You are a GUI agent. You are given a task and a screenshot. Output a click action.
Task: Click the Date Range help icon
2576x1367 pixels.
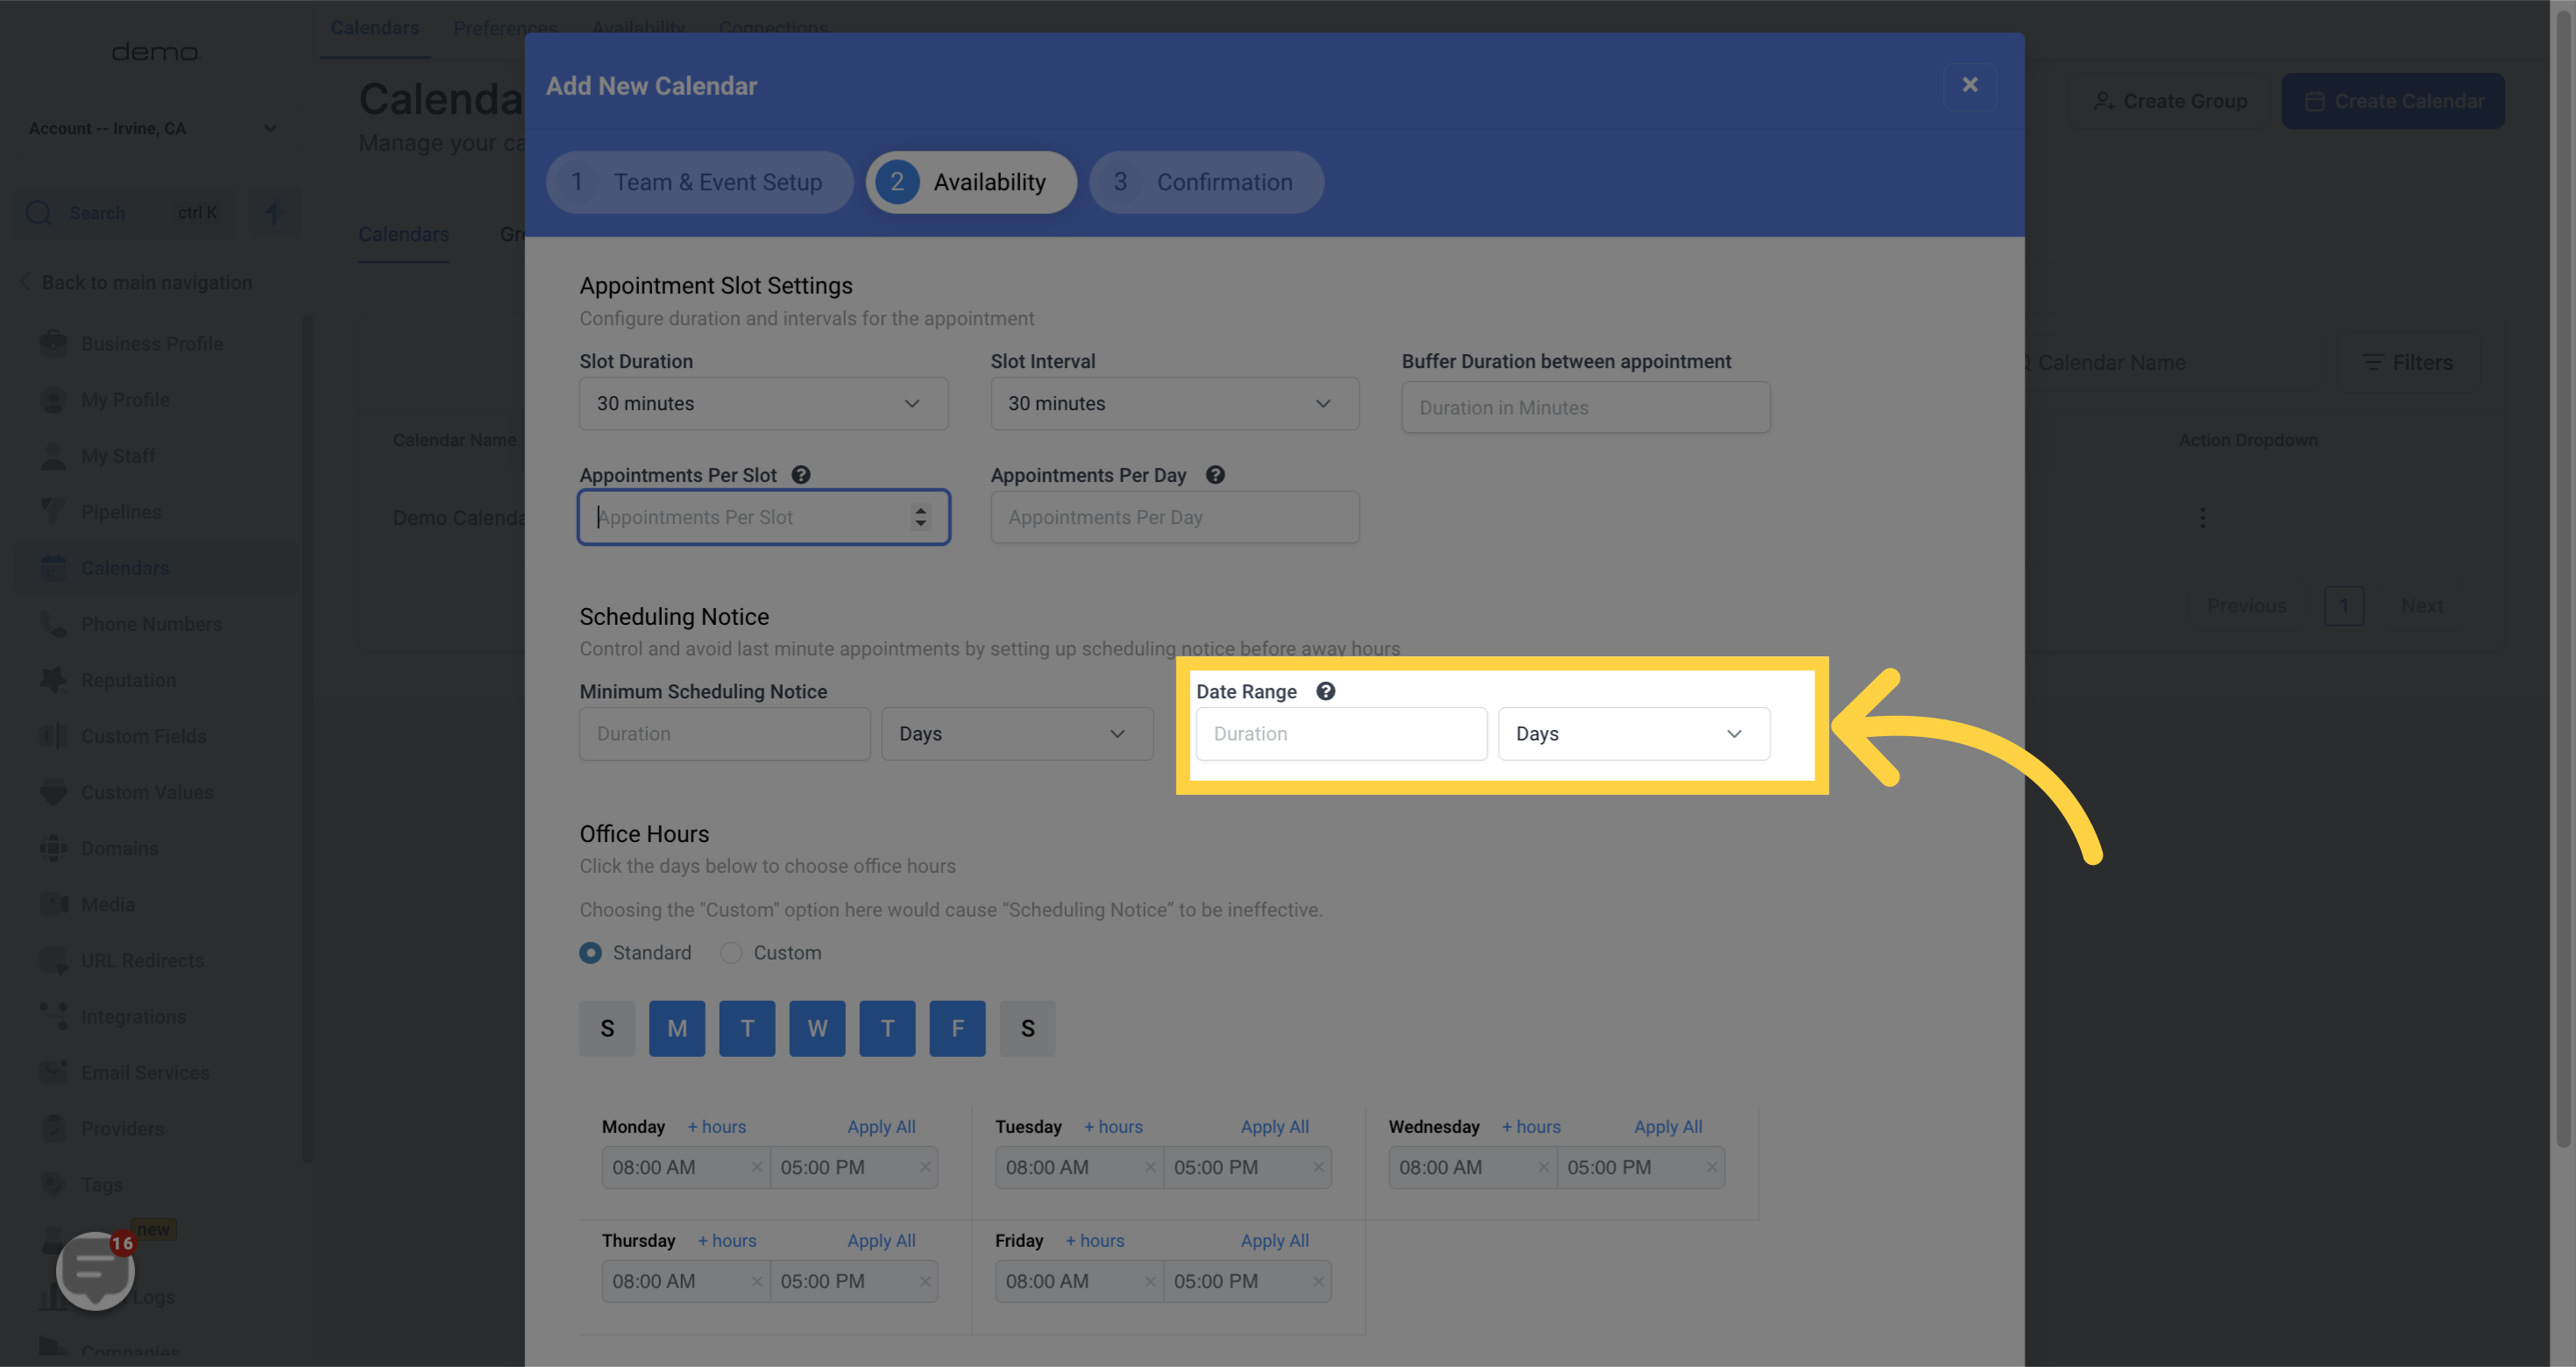[x=1325, y=691]
